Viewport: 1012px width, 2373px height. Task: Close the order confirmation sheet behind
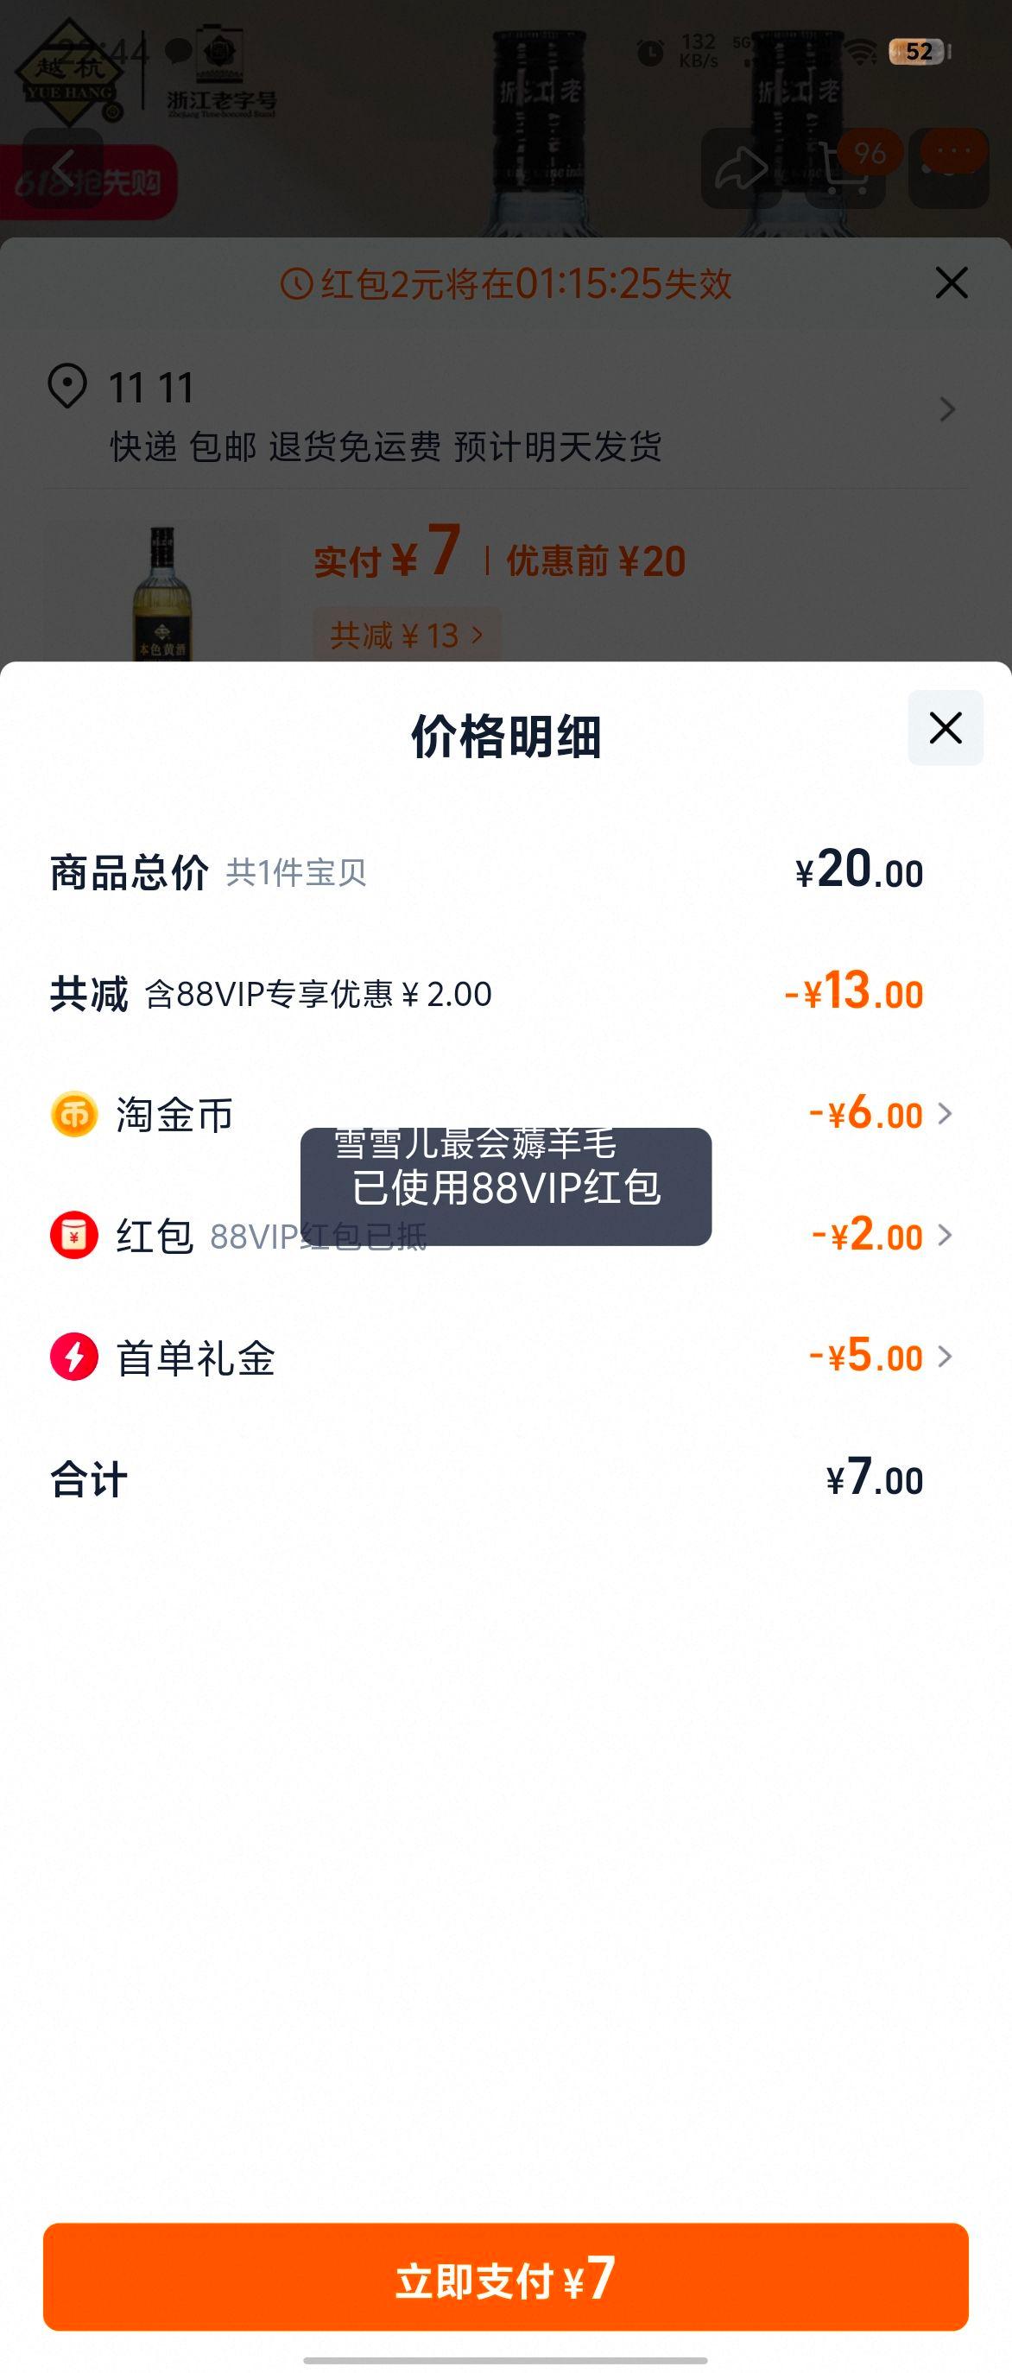pyautogui.click(x=952, y=282)
